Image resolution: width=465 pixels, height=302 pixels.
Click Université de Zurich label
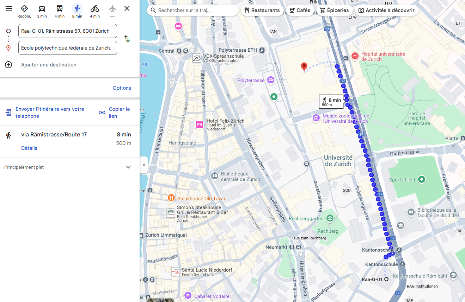[x=338, y=161]
